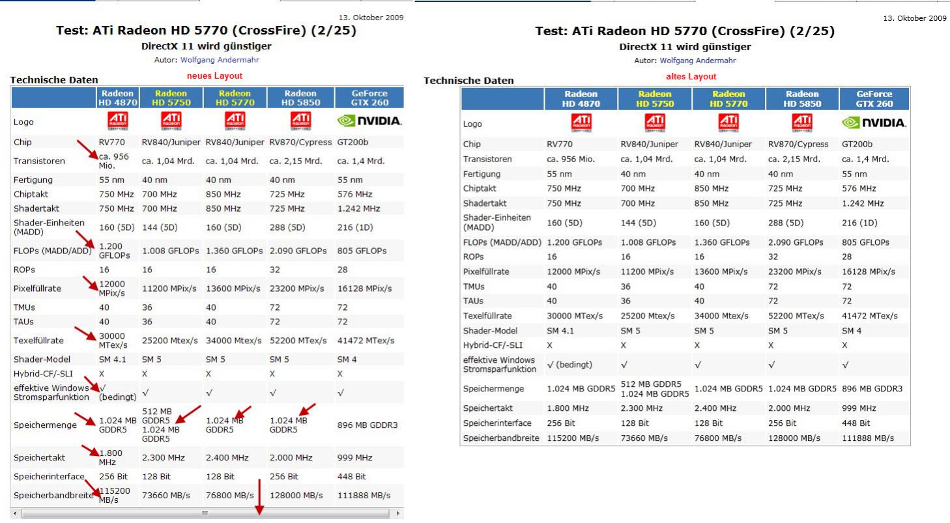Click ATI logo under HD 5750, altes Layout

pos(655,122)
